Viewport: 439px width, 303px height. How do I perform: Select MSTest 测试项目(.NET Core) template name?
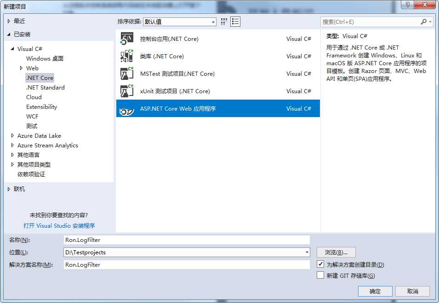click(177, 74)
